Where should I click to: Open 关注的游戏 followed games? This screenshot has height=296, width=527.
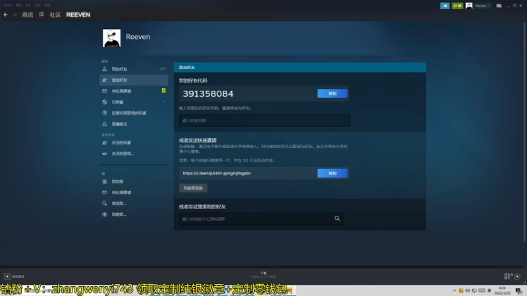coord(134,154)
